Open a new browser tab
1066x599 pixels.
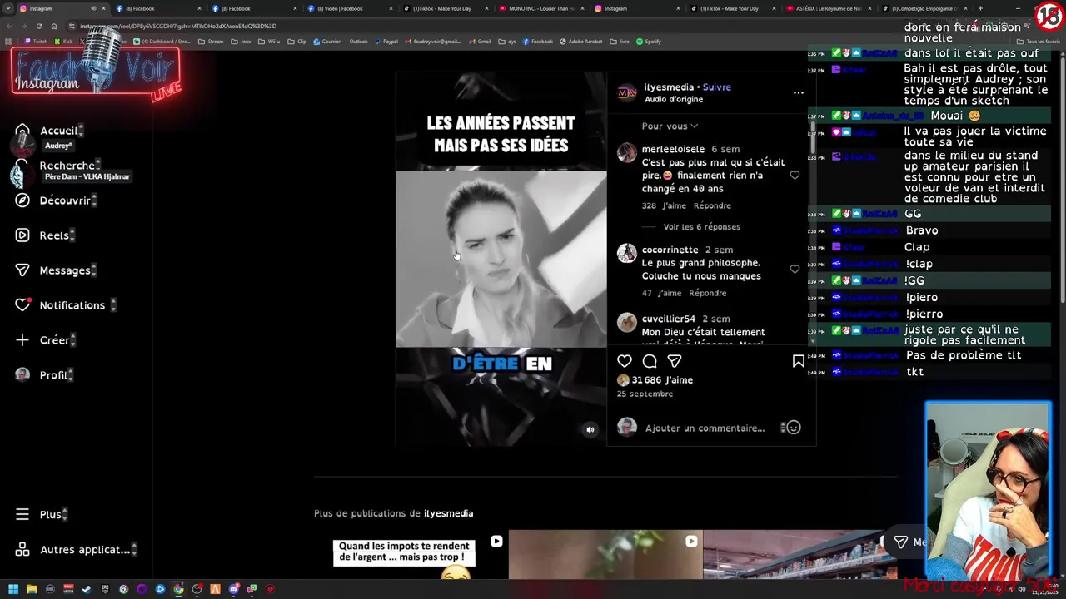point(980,8)
